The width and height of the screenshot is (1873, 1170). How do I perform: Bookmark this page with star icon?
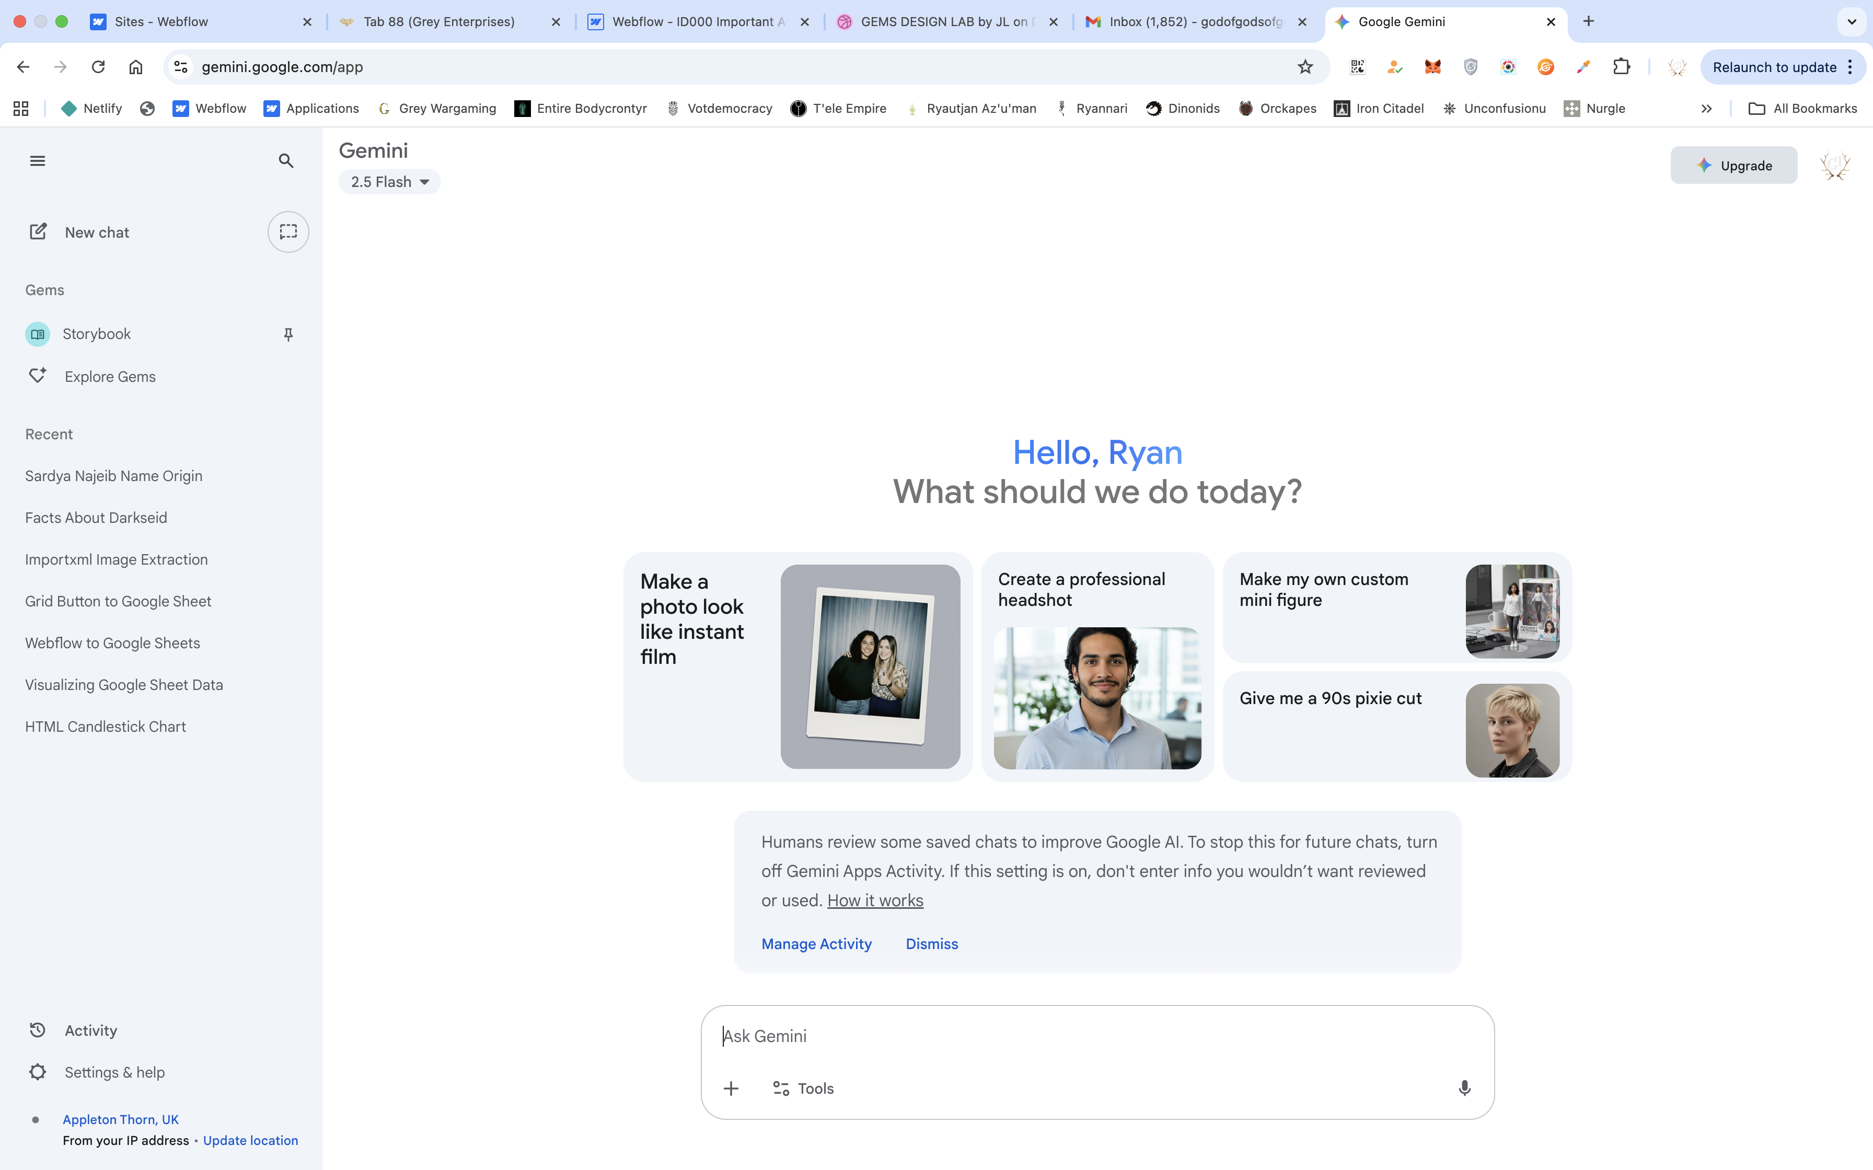pyautogui.click(x=1305, y=66)
